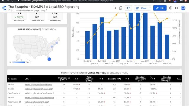Click the Feb 2019 bar in the chart
This screenshot has width=189, height=106.
pyautogui.click(x=102, y=38)
